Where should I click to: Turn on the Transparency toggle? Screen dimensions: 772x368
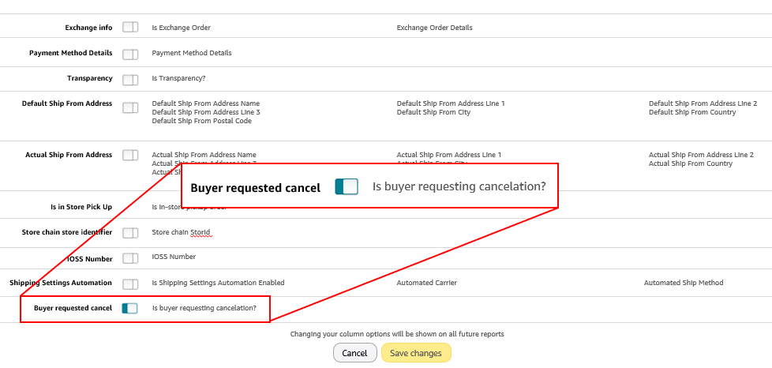[x=130, y=79]
